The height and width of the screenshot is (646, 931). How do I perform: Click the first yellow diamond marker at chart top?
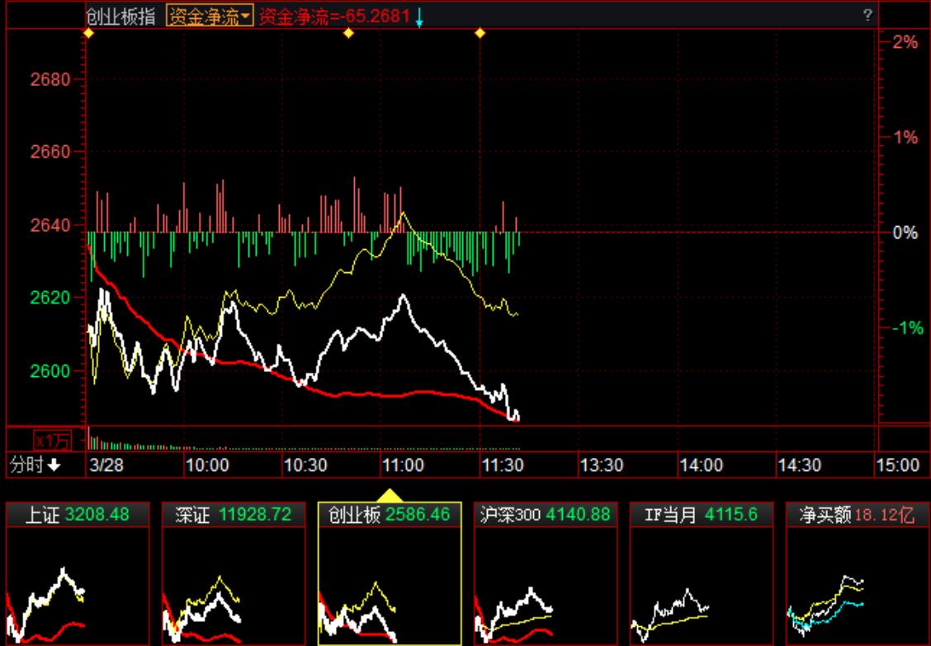(x=88, y=33)
